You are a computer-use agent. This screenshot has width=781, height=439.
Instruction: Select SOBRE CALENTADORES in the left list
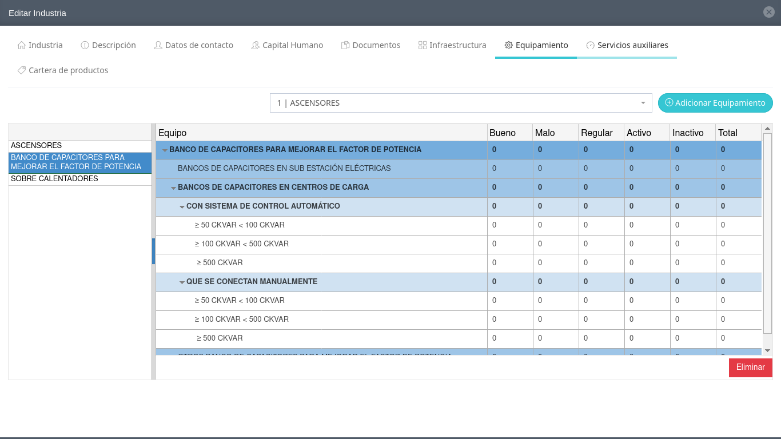click(54, 179)
